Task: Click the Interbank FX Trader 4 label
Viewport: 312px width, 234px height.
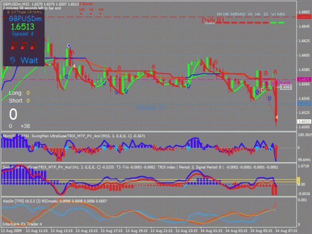Action: click(22, 224)
